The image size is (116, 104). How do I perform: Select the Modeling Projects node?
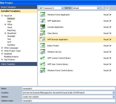11,57
